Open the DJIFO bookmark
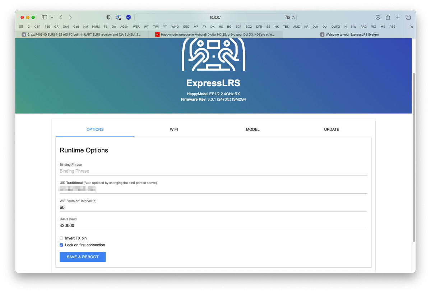 [x=335, y=27]
